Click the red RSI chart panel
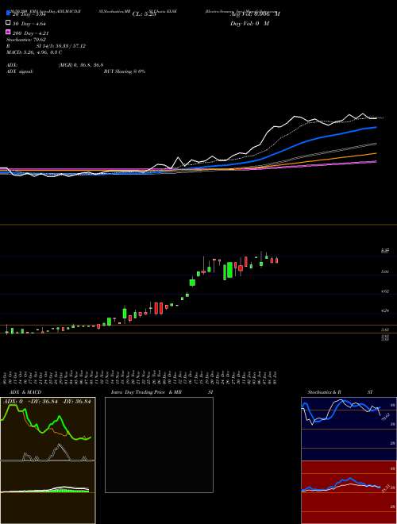Image resolution: width=397 pixels, height=524 pixels. click(349, 492)
